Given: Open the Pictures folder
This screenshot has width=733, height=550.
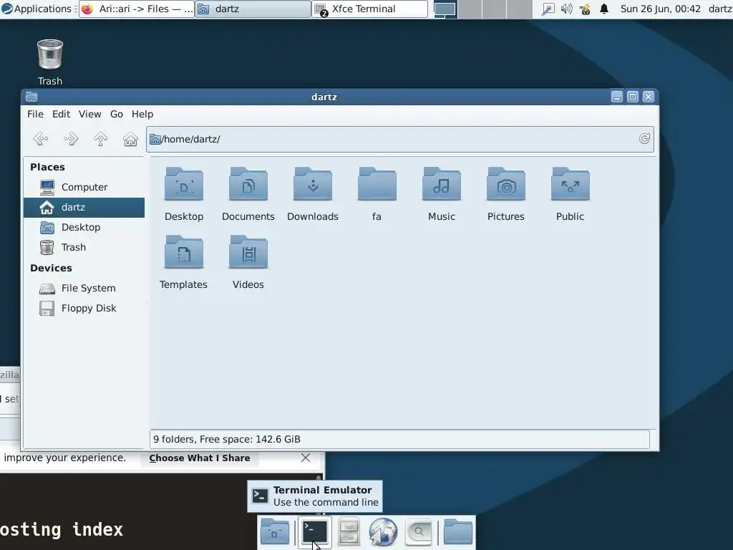Looking at the screenshot, I should [506, 194].
